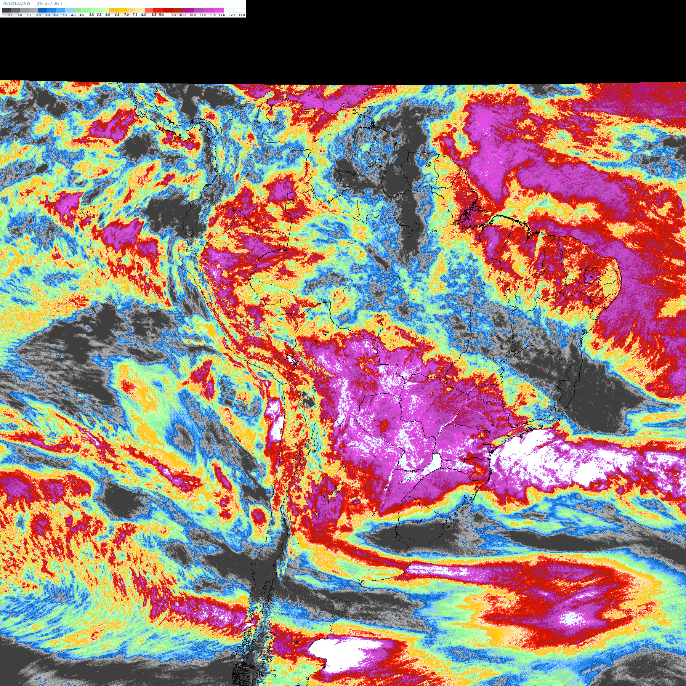Click the 3.0 legend value
This screenshot has width=686, height=686.
[55, 15]
